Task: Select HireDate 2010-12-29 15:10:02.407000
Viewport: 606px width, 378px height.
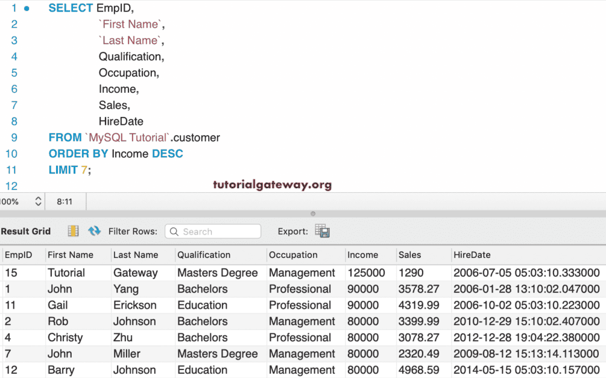Action: (526, 321)
